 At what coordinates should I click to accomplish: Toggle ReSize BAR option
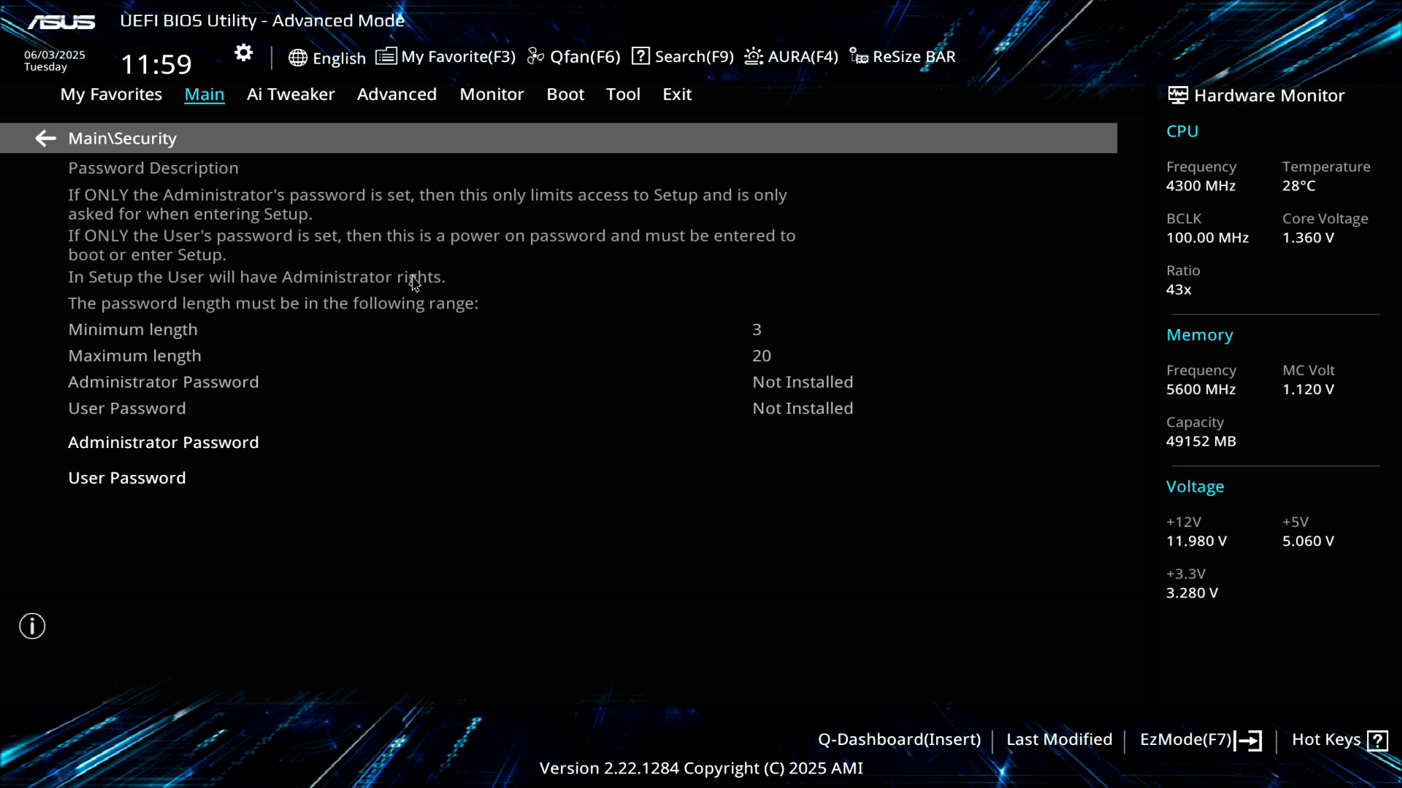[903, 57]
